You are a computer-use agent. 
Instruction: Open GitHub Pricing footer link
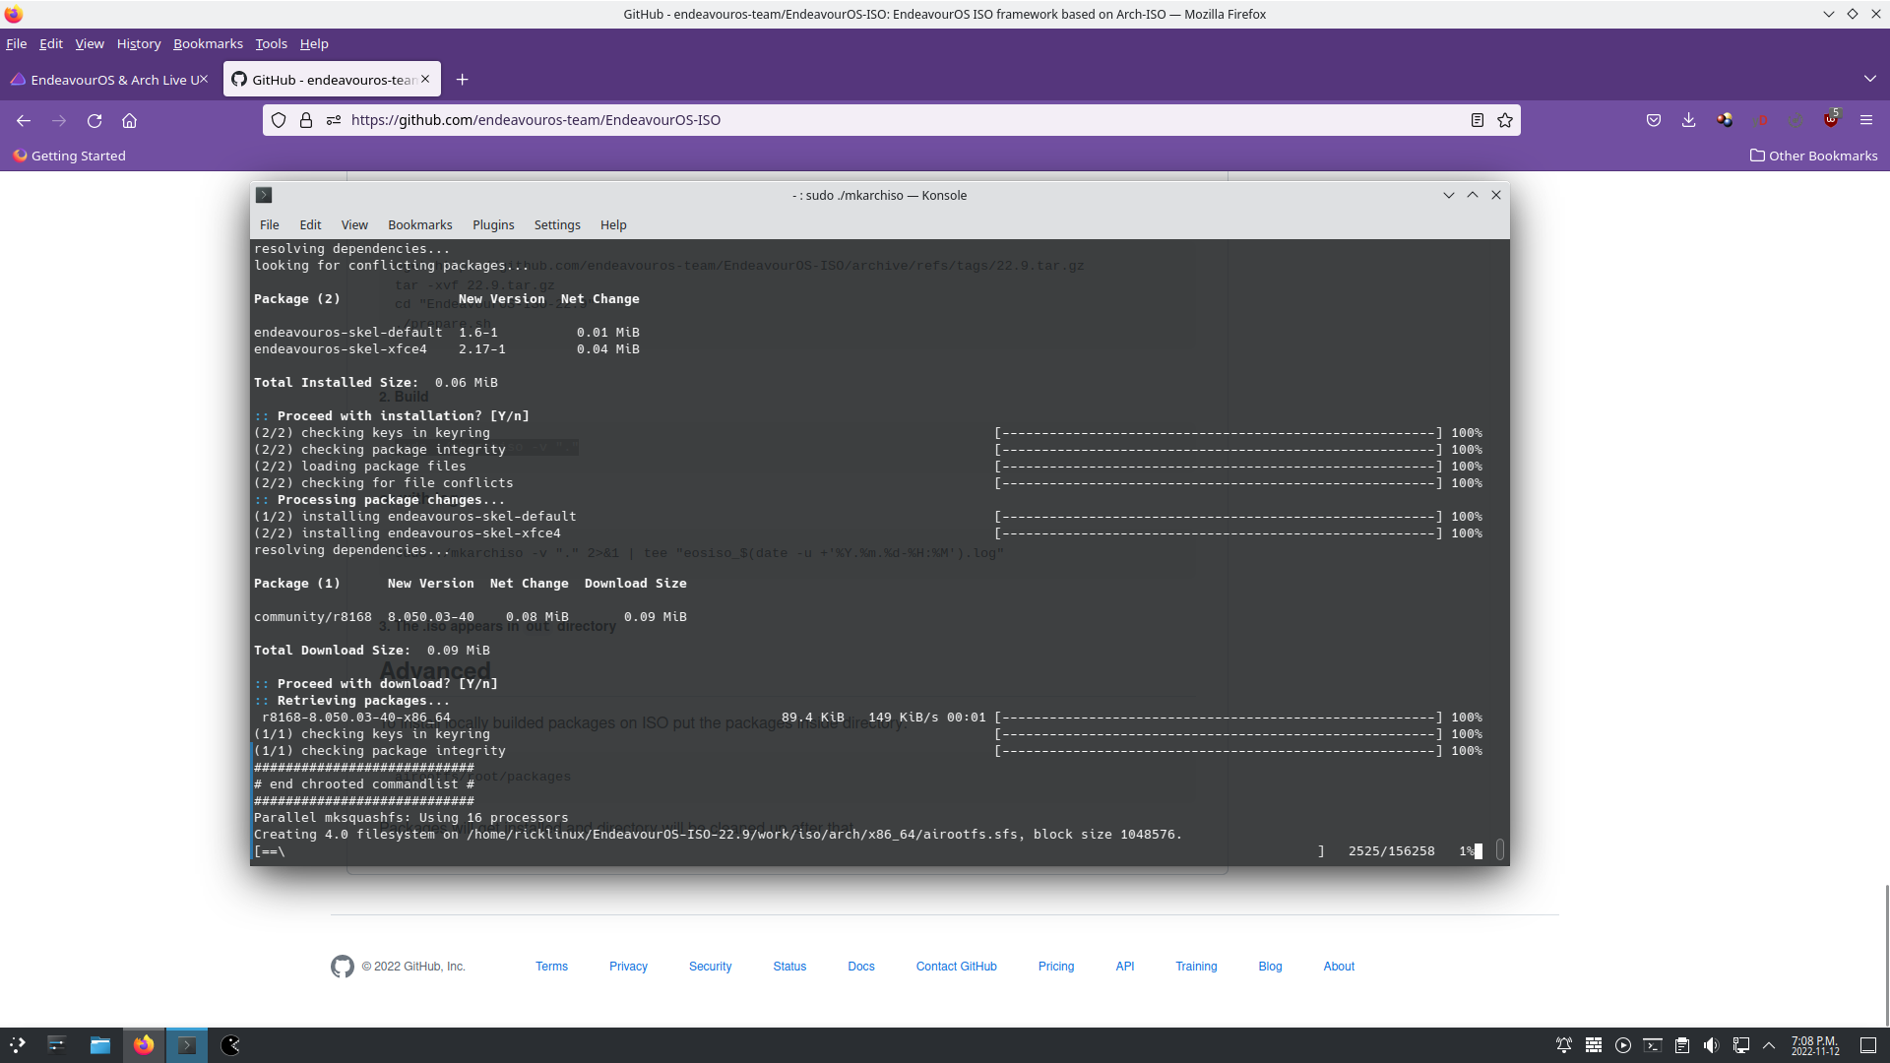[1056, 967]
